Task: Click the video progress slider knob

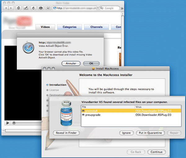Action: (x=14, y=123)
